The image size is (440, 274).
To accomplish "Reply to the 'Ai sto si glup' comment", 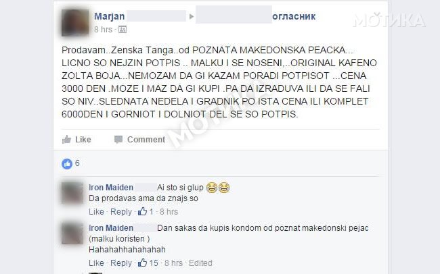I will click(x=121, y=212).
